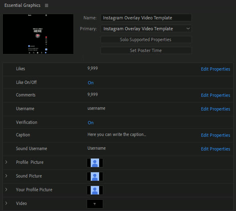This screenshot has height=211, width=236.
Task: Expand the Video row
Action: click(x=6, y=203)
